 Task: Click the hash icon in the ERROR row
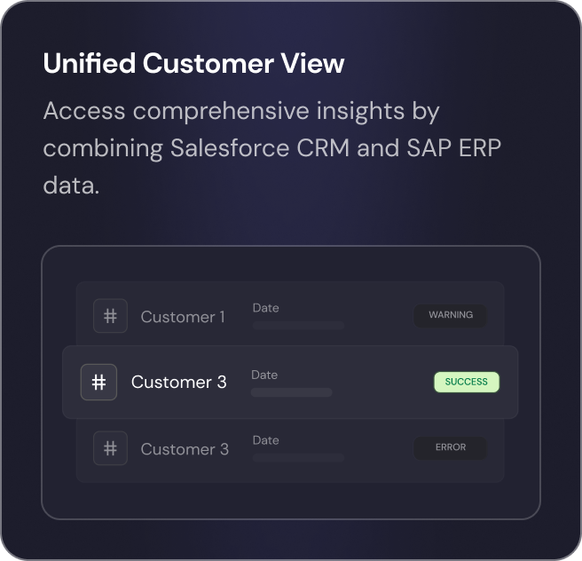pos(110,448)
